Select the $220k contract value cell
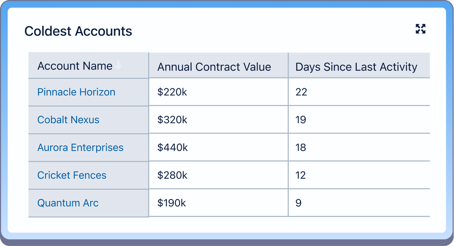This screenshot has height=246, width=454. click(172, 92)
